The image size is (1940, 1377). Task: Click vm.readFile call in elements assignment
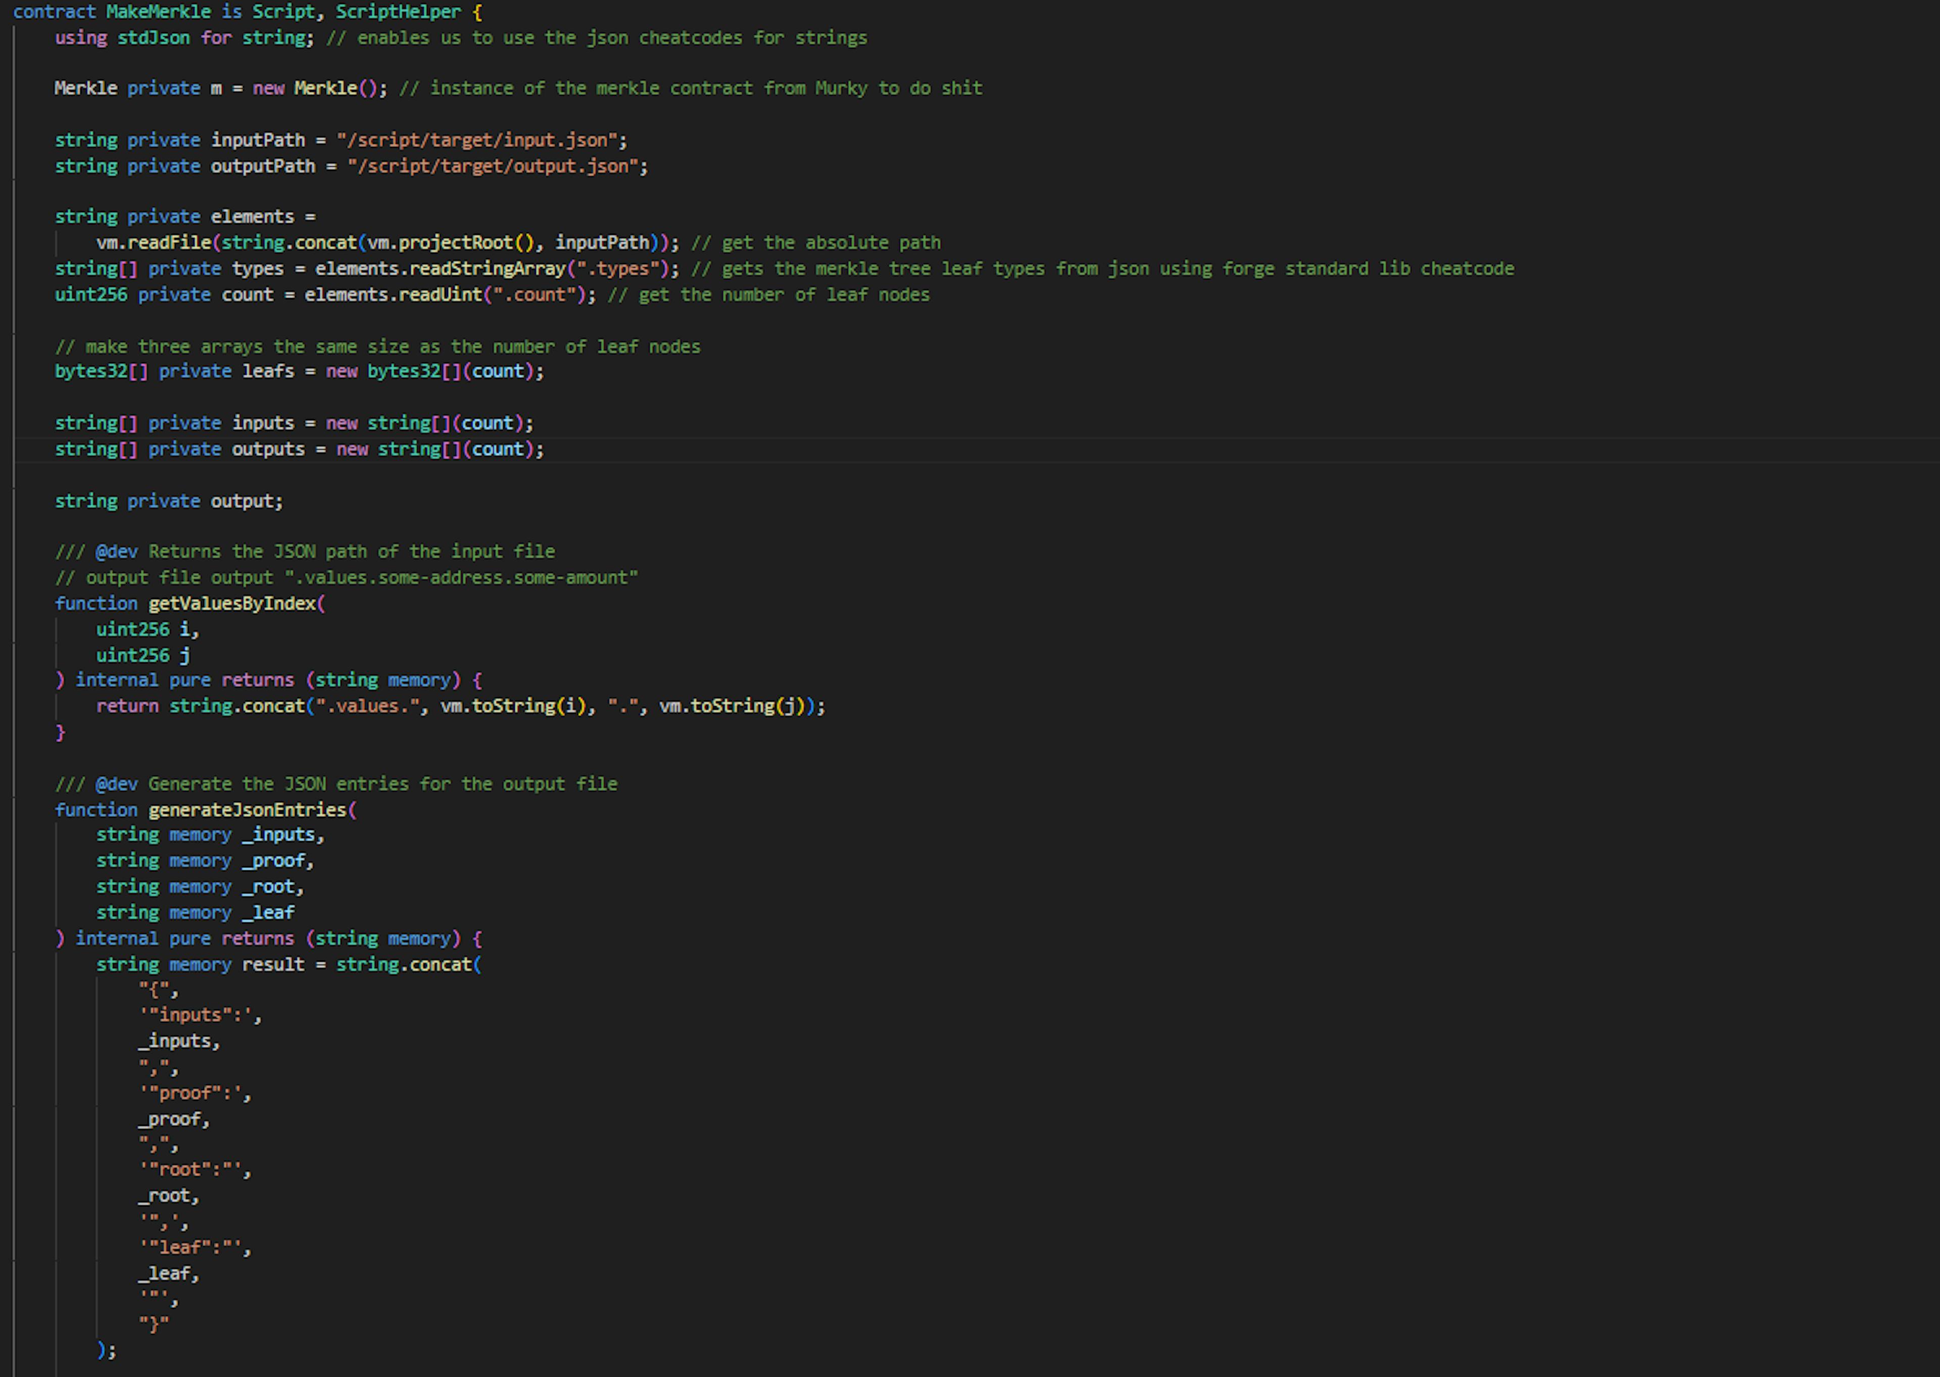point(153,242)
